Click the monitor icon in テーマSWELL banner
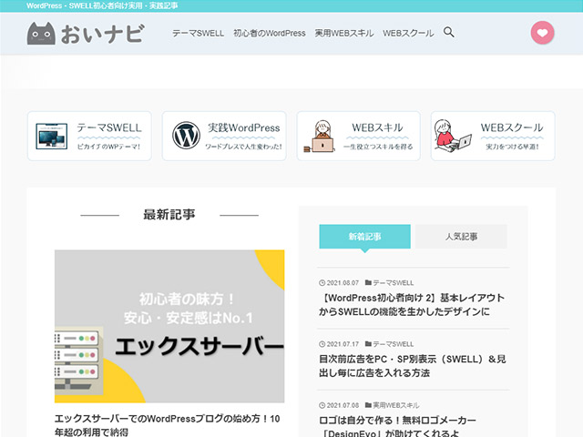Viewport: 583px width, 437px height. 52,137
